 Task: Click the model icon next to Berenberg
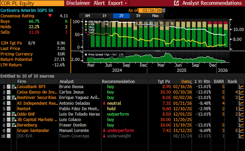[x=14, y=125]
